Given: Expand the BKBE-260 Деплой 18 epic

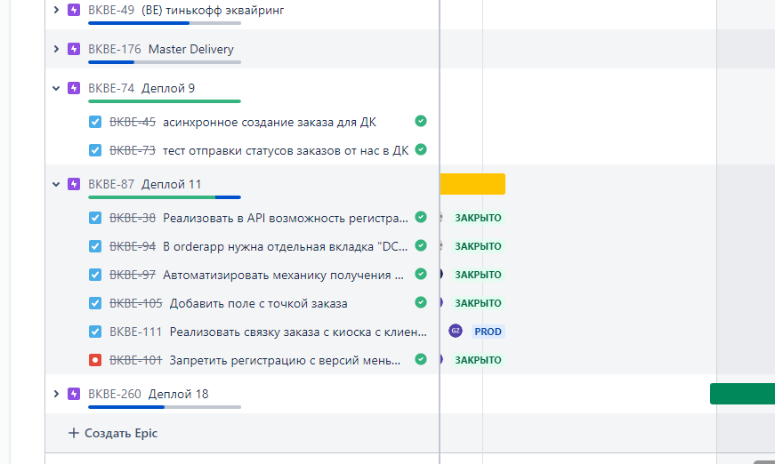Looking at the screenshot, I should tap(56, 394).
